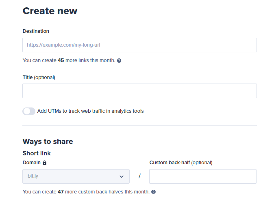Enable the Add UTMs toggle switch
The image size is (274, 204).
(29, 111)
